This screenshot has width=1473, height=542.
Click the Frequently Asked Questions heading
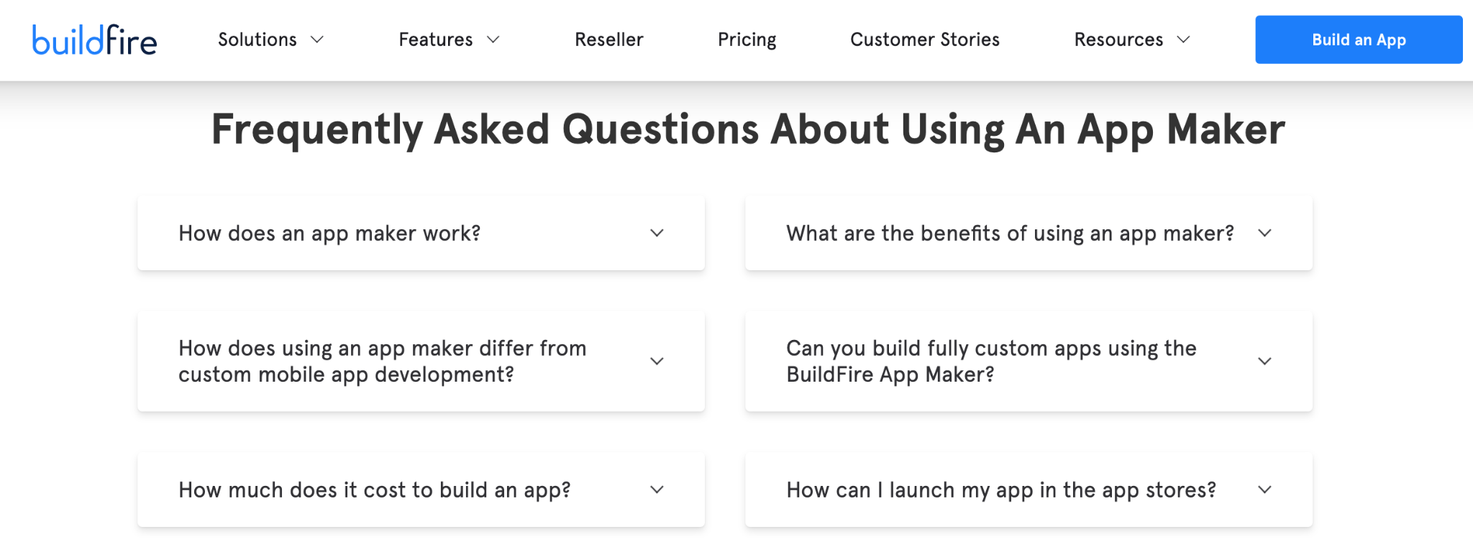[748, 129]
